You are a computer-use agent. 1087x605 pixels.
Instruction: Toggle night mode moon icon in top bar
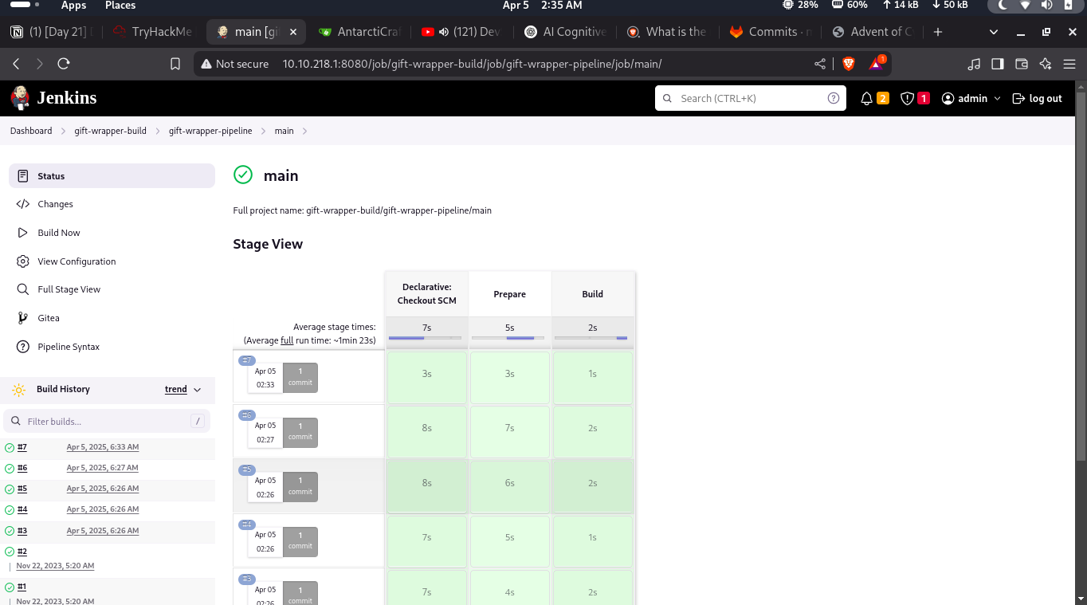point(1001,6)
